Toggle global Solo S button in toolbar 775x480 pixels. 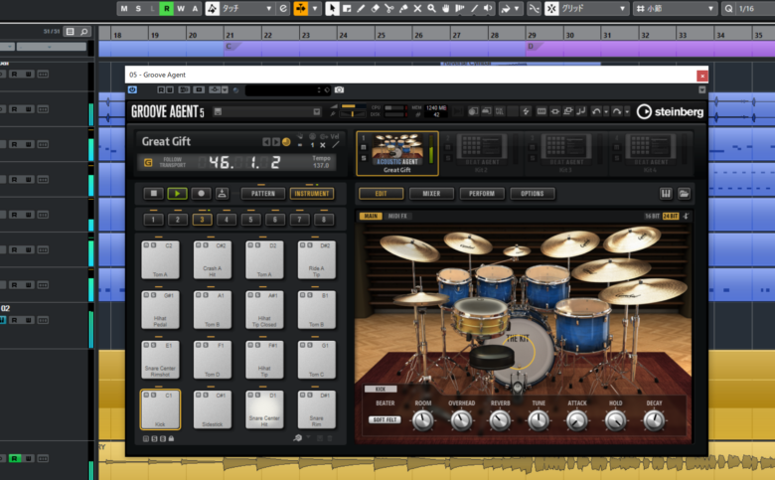(x=138, y=8)
